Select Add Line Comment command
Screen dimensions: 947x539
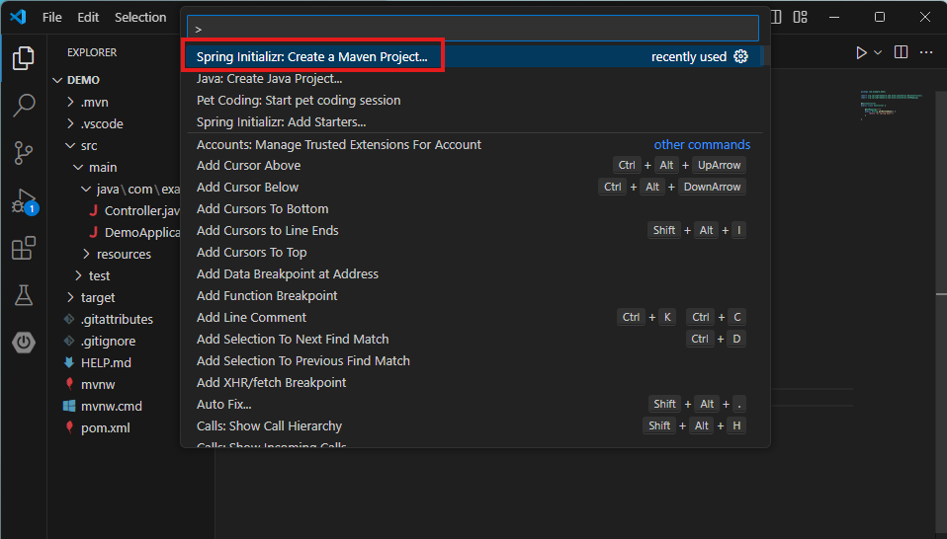474,317
